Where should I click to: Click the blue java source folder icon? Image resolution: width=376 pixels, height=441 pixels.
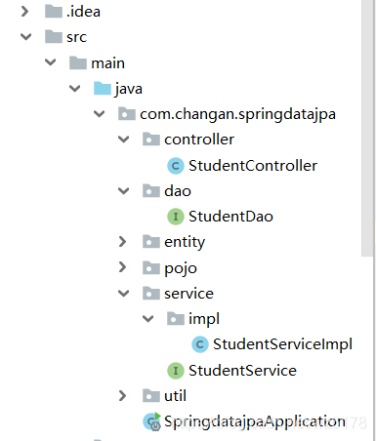pyautogui.click(x=103, y=89)
